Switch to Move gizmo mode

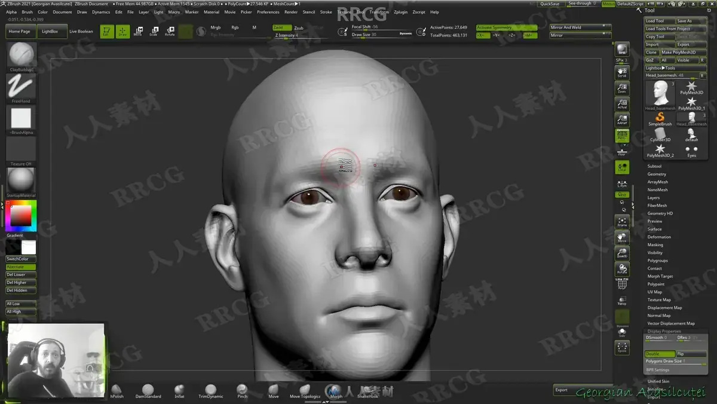point(138,32)
